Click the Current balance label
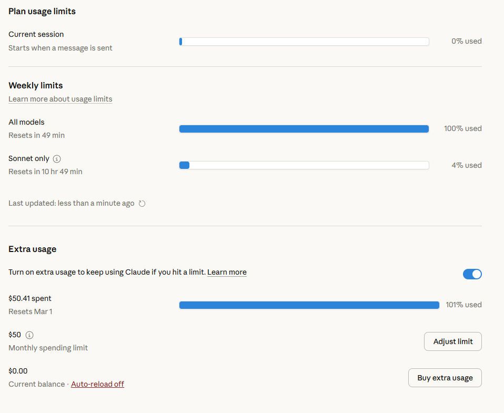The image size is (504, 413). tap(37, 384)
